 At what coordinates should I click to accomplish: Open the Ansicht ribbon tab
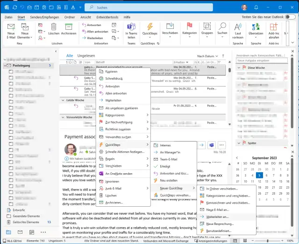[85, 17]
